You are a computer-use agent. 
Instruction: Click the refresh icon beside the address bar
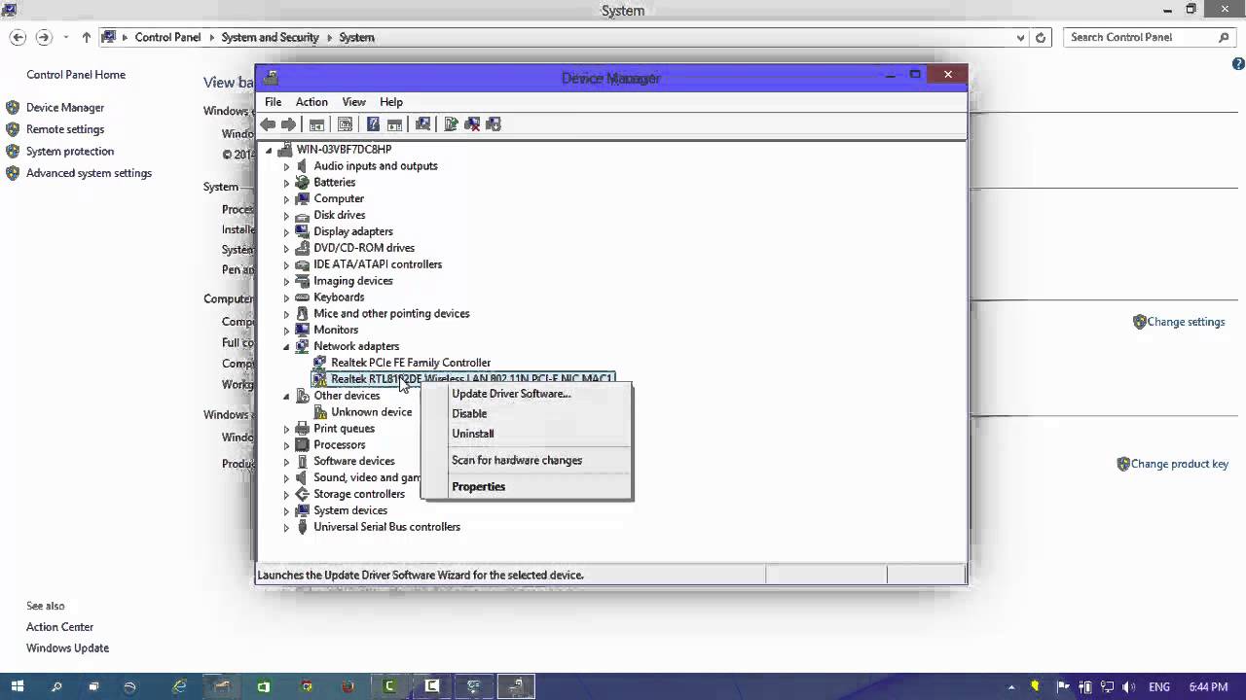pyautogui.click(x=1041, y=37)
